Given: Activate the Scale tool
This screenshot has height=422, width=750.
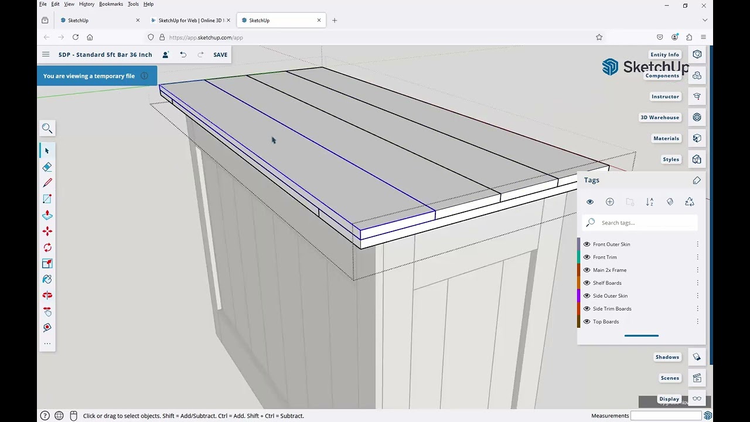Looking at the screenshot, I should pyautogui.click(x=47, y=264).
